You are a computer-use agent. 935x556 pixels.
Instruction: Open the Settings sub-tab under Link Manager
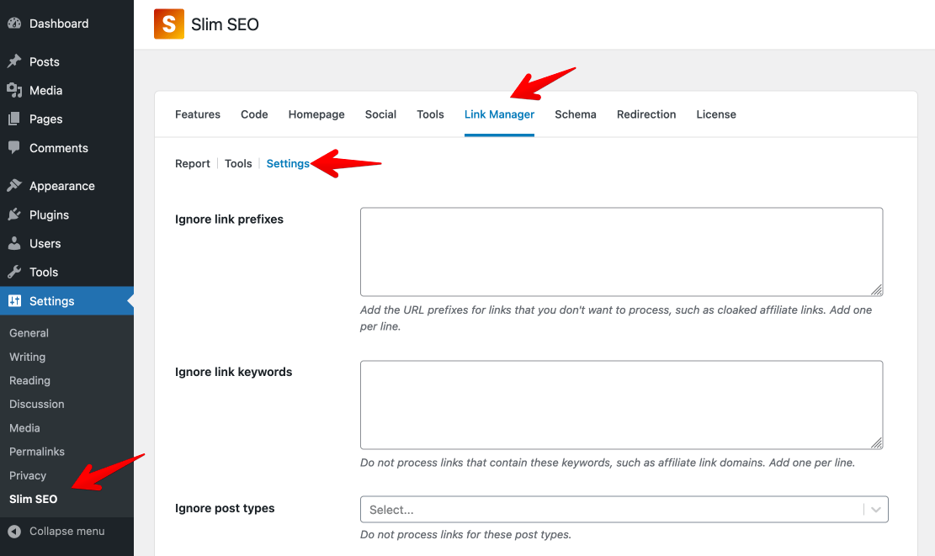(x=288, y=164)
